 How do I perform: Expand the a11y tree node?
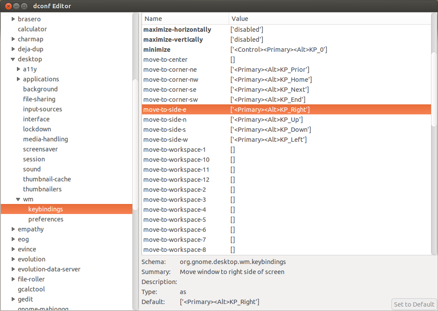tap(18, 69)
